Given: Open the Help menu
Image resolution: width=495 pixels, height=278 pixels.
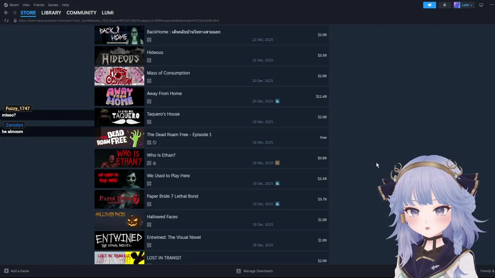Looking at the screenshot, I should [65, 5].
